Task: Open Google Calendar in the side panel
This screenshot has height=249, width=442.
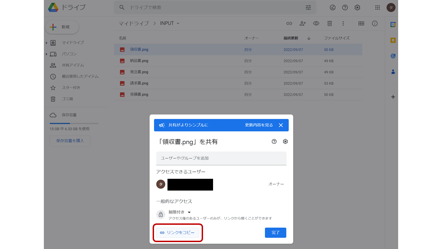Action: click(x=393, y=25)
